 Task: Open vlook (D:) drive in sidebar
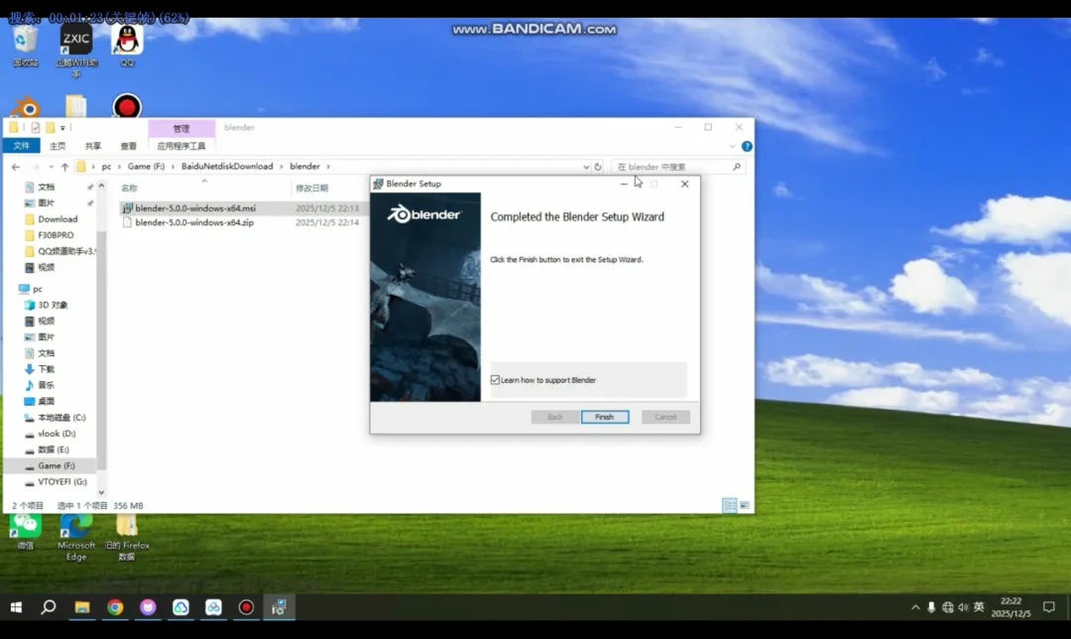pyautogui.click(x=57, y=434)
